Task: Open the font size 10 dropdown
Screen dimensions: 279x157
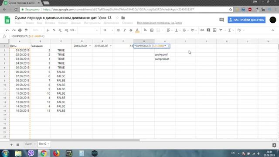Action: tap(108, 30)
